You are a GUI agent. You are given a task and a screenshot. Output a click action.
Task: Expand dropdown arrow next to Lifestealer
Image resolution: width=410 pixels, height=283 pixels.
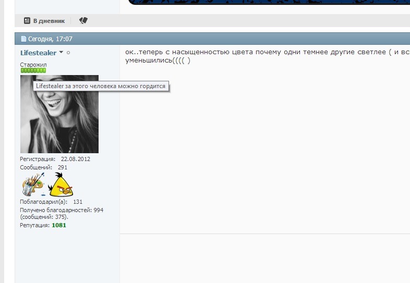pos(61,52)
